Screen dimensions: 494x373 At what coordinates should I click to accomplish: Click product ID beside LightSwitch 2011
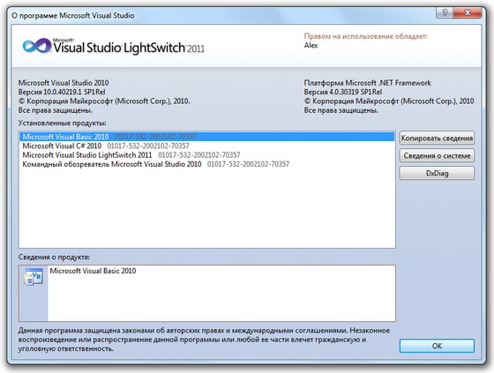tap(199, 155)
